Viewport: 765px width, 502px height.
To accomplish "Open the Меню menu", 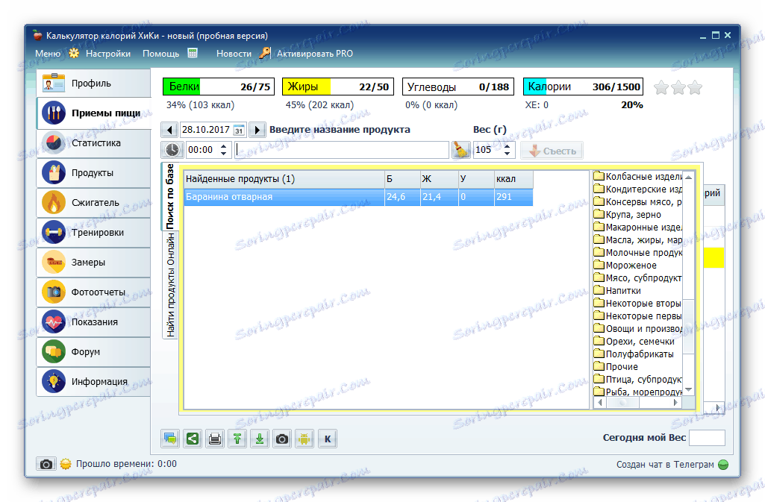I will point(48,54).
